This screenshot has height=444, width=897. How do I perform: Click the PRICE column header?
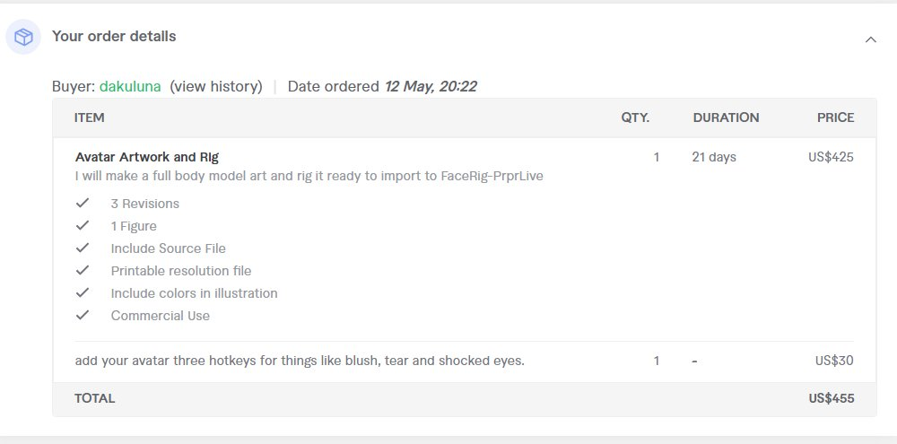pyautogui.click(x=836, y=118)
